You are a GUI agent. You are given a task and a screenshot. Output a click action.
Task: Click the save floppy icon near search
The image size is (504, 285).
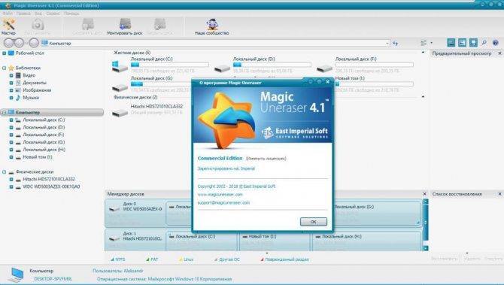[x=473, y=43]
